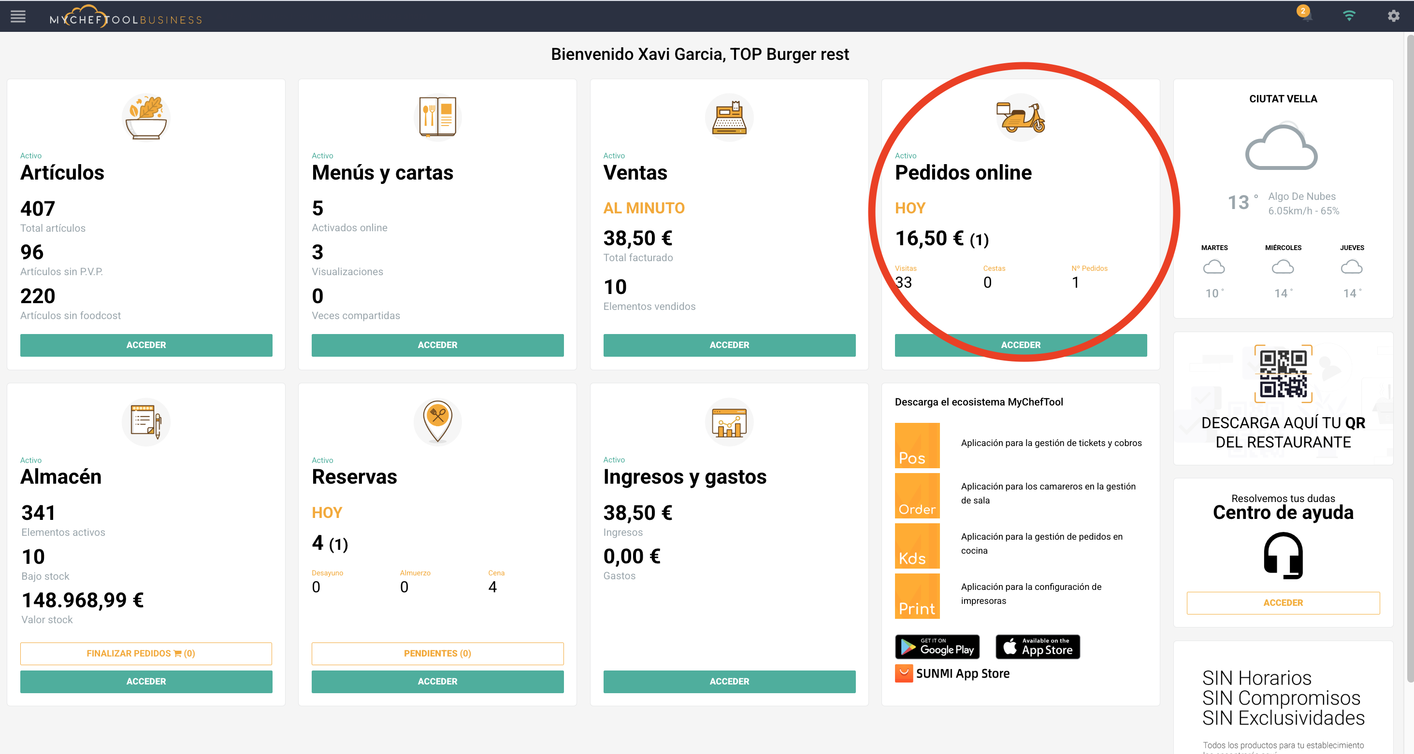
Task: Click the Ventas cash register icon
Action: point(729,117)
